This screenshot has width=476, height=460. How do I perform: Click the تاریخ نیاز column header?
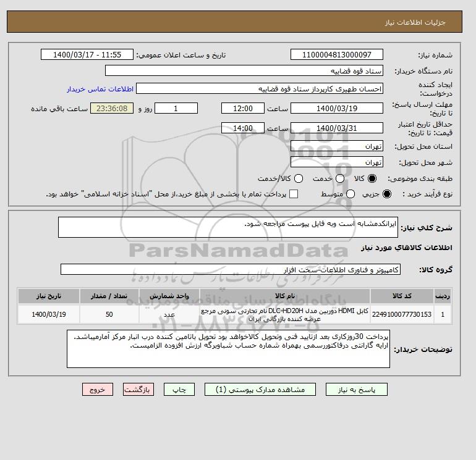[x=49, y=296]
